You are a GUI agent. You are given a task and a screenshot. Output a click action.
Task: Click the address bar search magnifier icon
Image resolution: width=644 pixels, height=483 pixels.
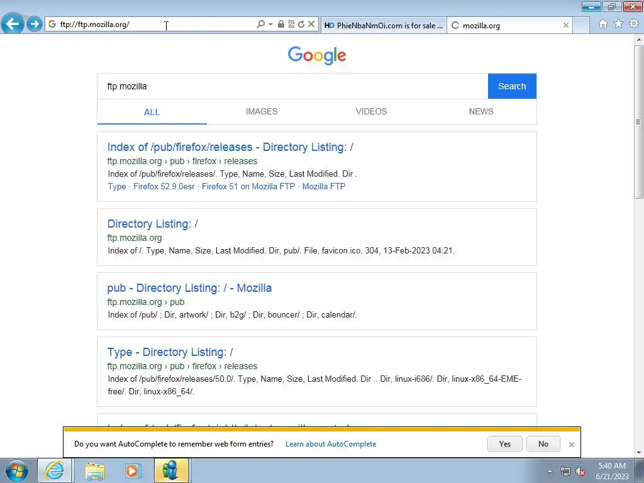pos(260,25)
